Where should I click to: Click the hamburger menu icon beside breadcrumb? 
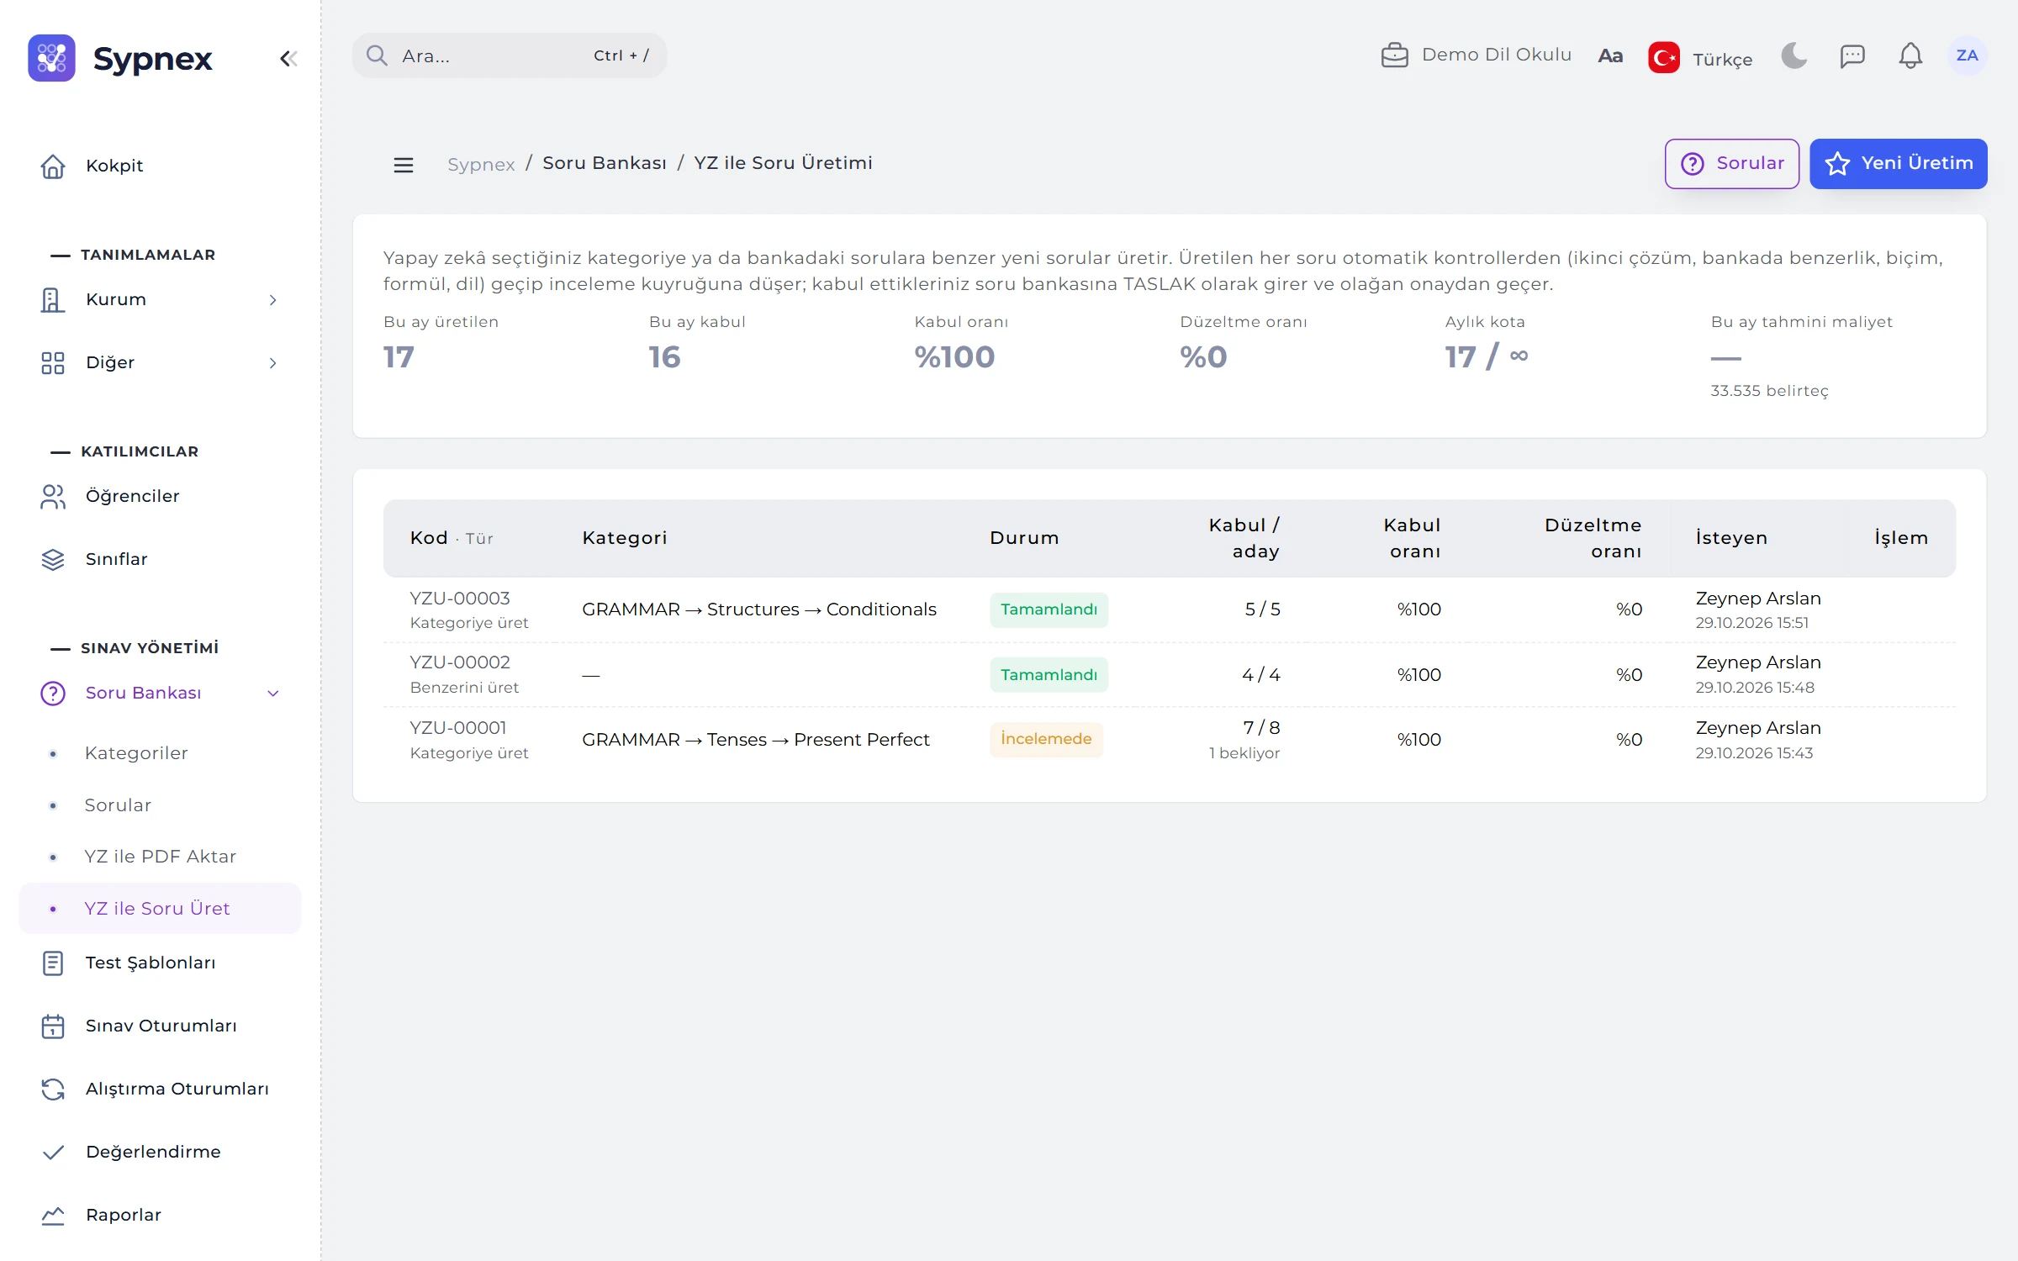[404, 165]
